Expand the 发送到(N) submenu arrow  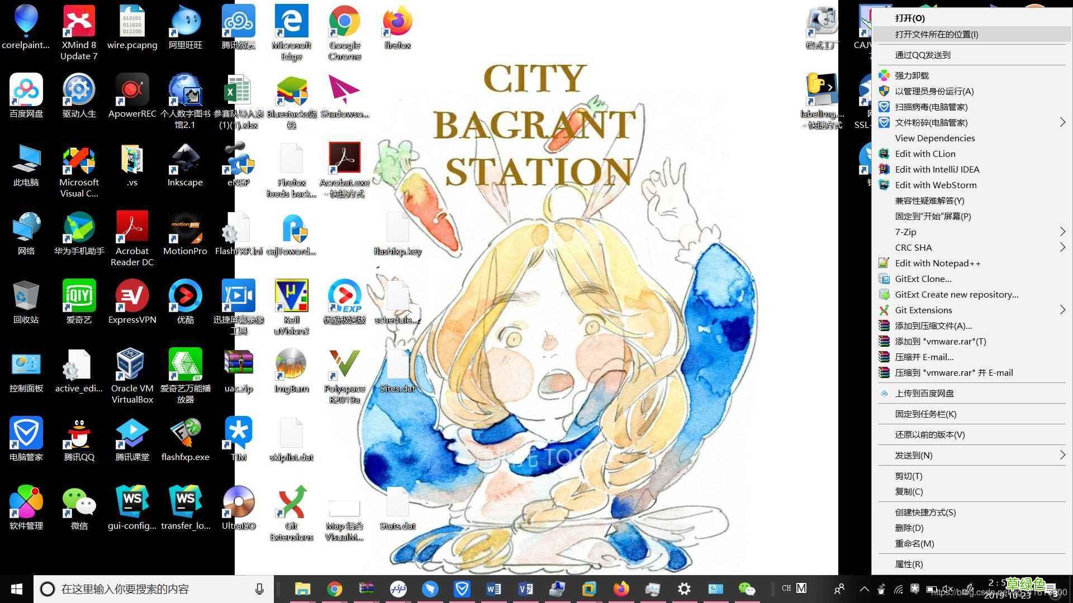[x=1062, y=455]
